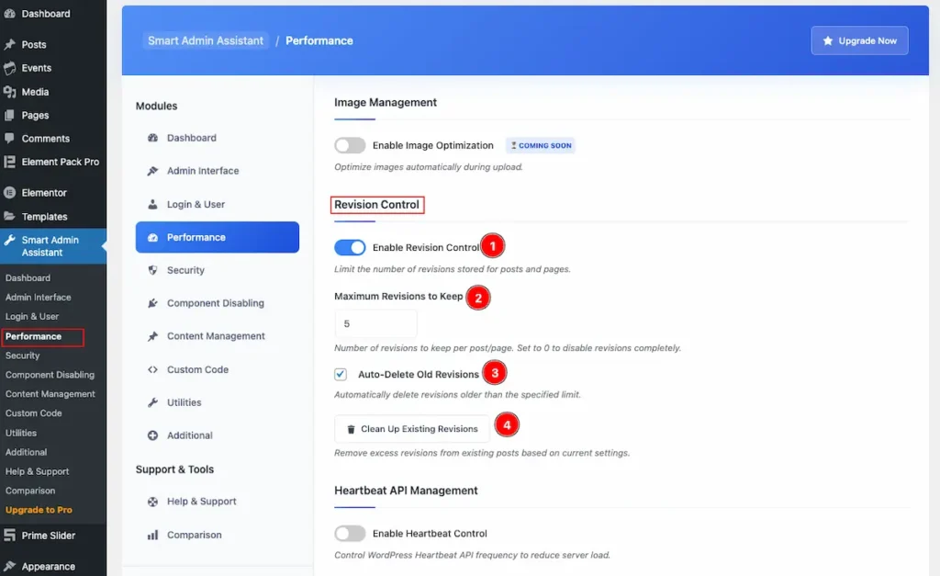Click the Dashboard gauge icon in WordPress sidebar
940x576 pixels.
tap(9, 13)
